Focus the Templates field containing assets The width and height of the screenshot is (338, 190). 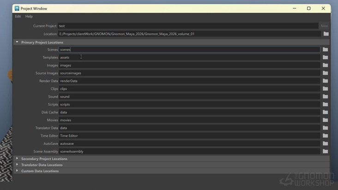pos(189,57)
